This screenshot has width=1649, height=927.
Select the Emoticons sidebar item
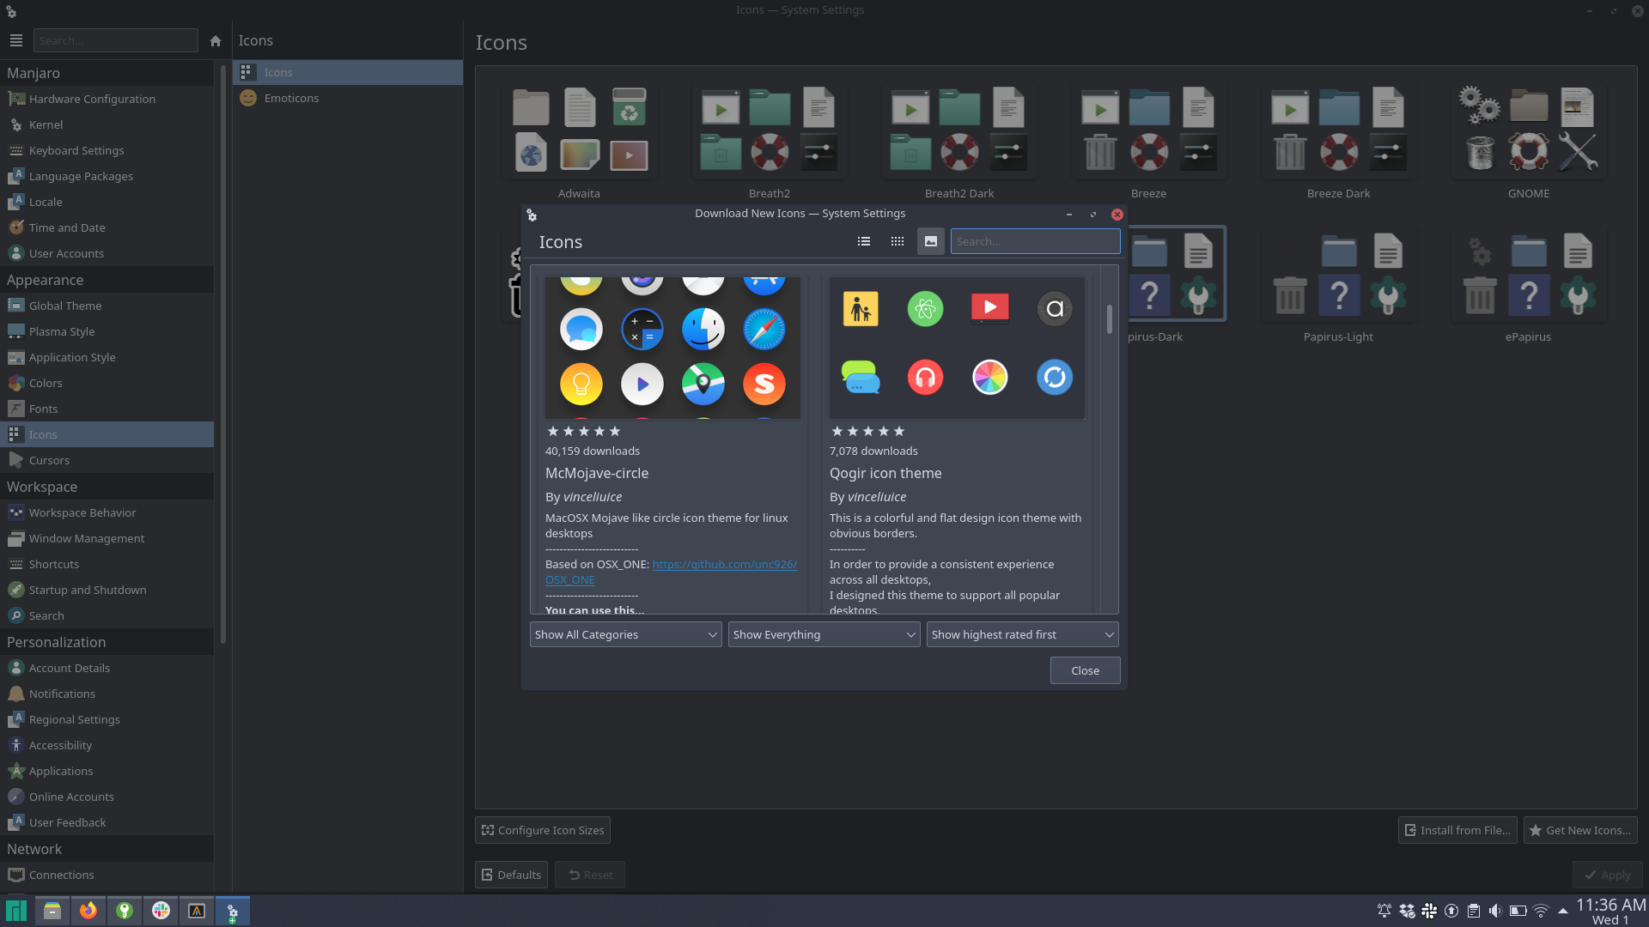[x=291, y=99]
